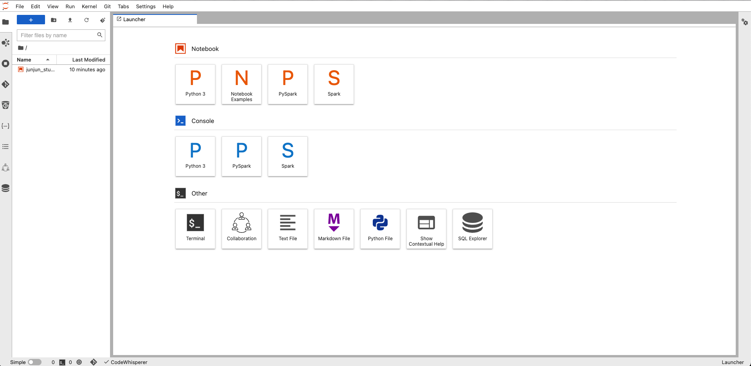751x366 pixels.
Task: Open the Kernel menu
Action: point(89,6)
